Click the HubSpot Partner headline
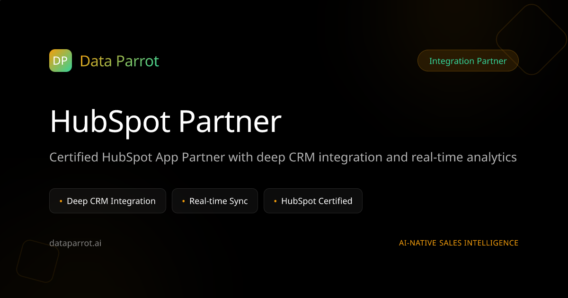The height and width of the screenshot is (298, 568). click(x=165, y=121)
